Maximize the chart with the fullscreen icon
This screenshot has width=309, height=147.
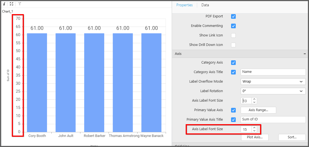tap(11, 4)
